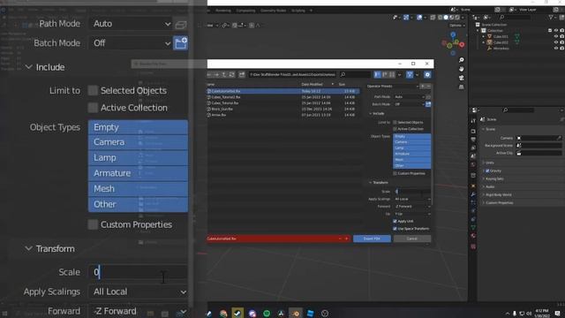The image size is (565, 318).
Task: Increment file name number with plus button
Action: pos(346,238)
